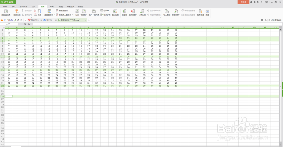Expand 全部刷新 dropdown arrow
The width and height of the screenshot is (283, 147).
pyautogui.click(x=180, y=15)
